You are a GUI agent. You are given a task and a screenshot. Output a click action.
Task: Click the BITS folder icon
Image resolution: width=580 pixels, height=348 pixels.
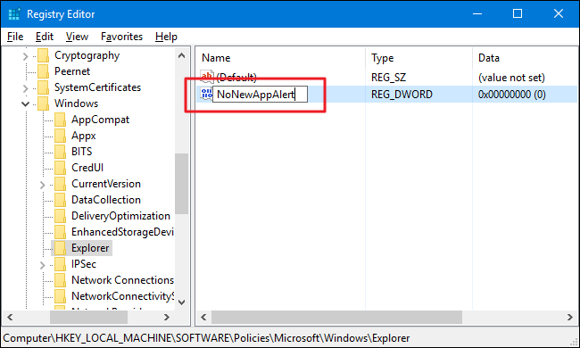pos(61,152)
